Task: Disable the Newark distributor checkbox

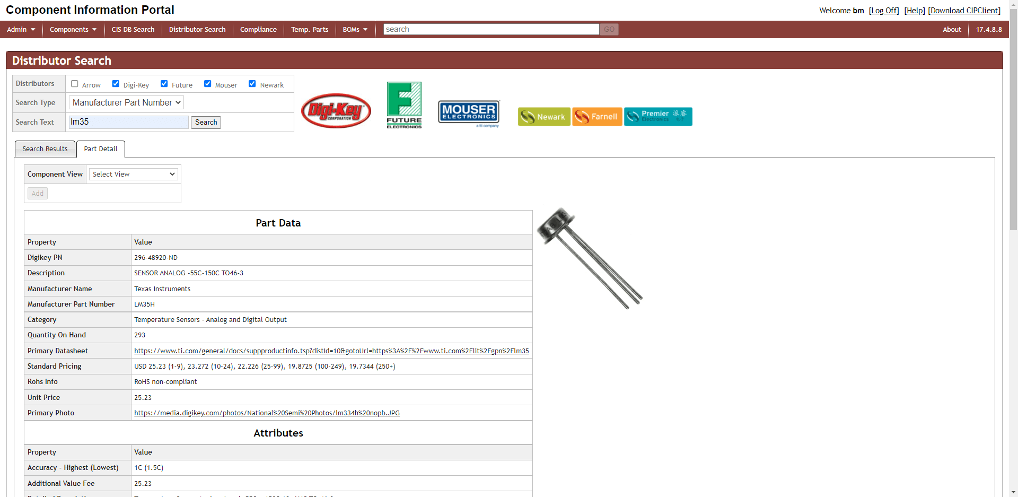Action: pyautogui.click(x=252, y=84)
